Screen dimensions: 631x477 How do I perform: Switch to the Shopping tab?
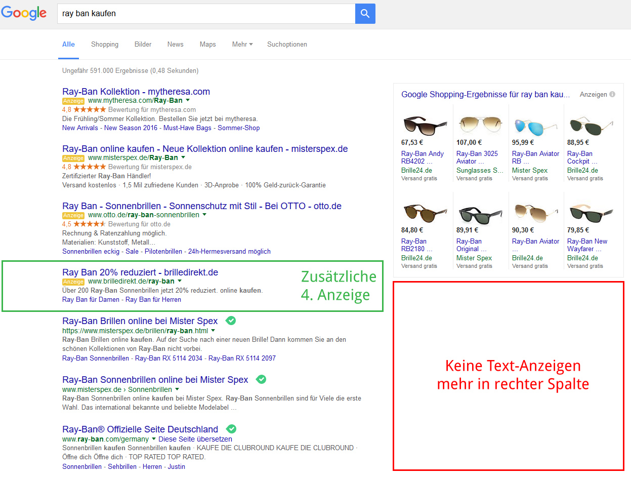(105, 45)
